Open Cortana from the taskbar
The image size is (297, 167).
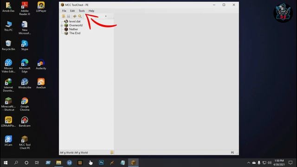click(26, 163)
